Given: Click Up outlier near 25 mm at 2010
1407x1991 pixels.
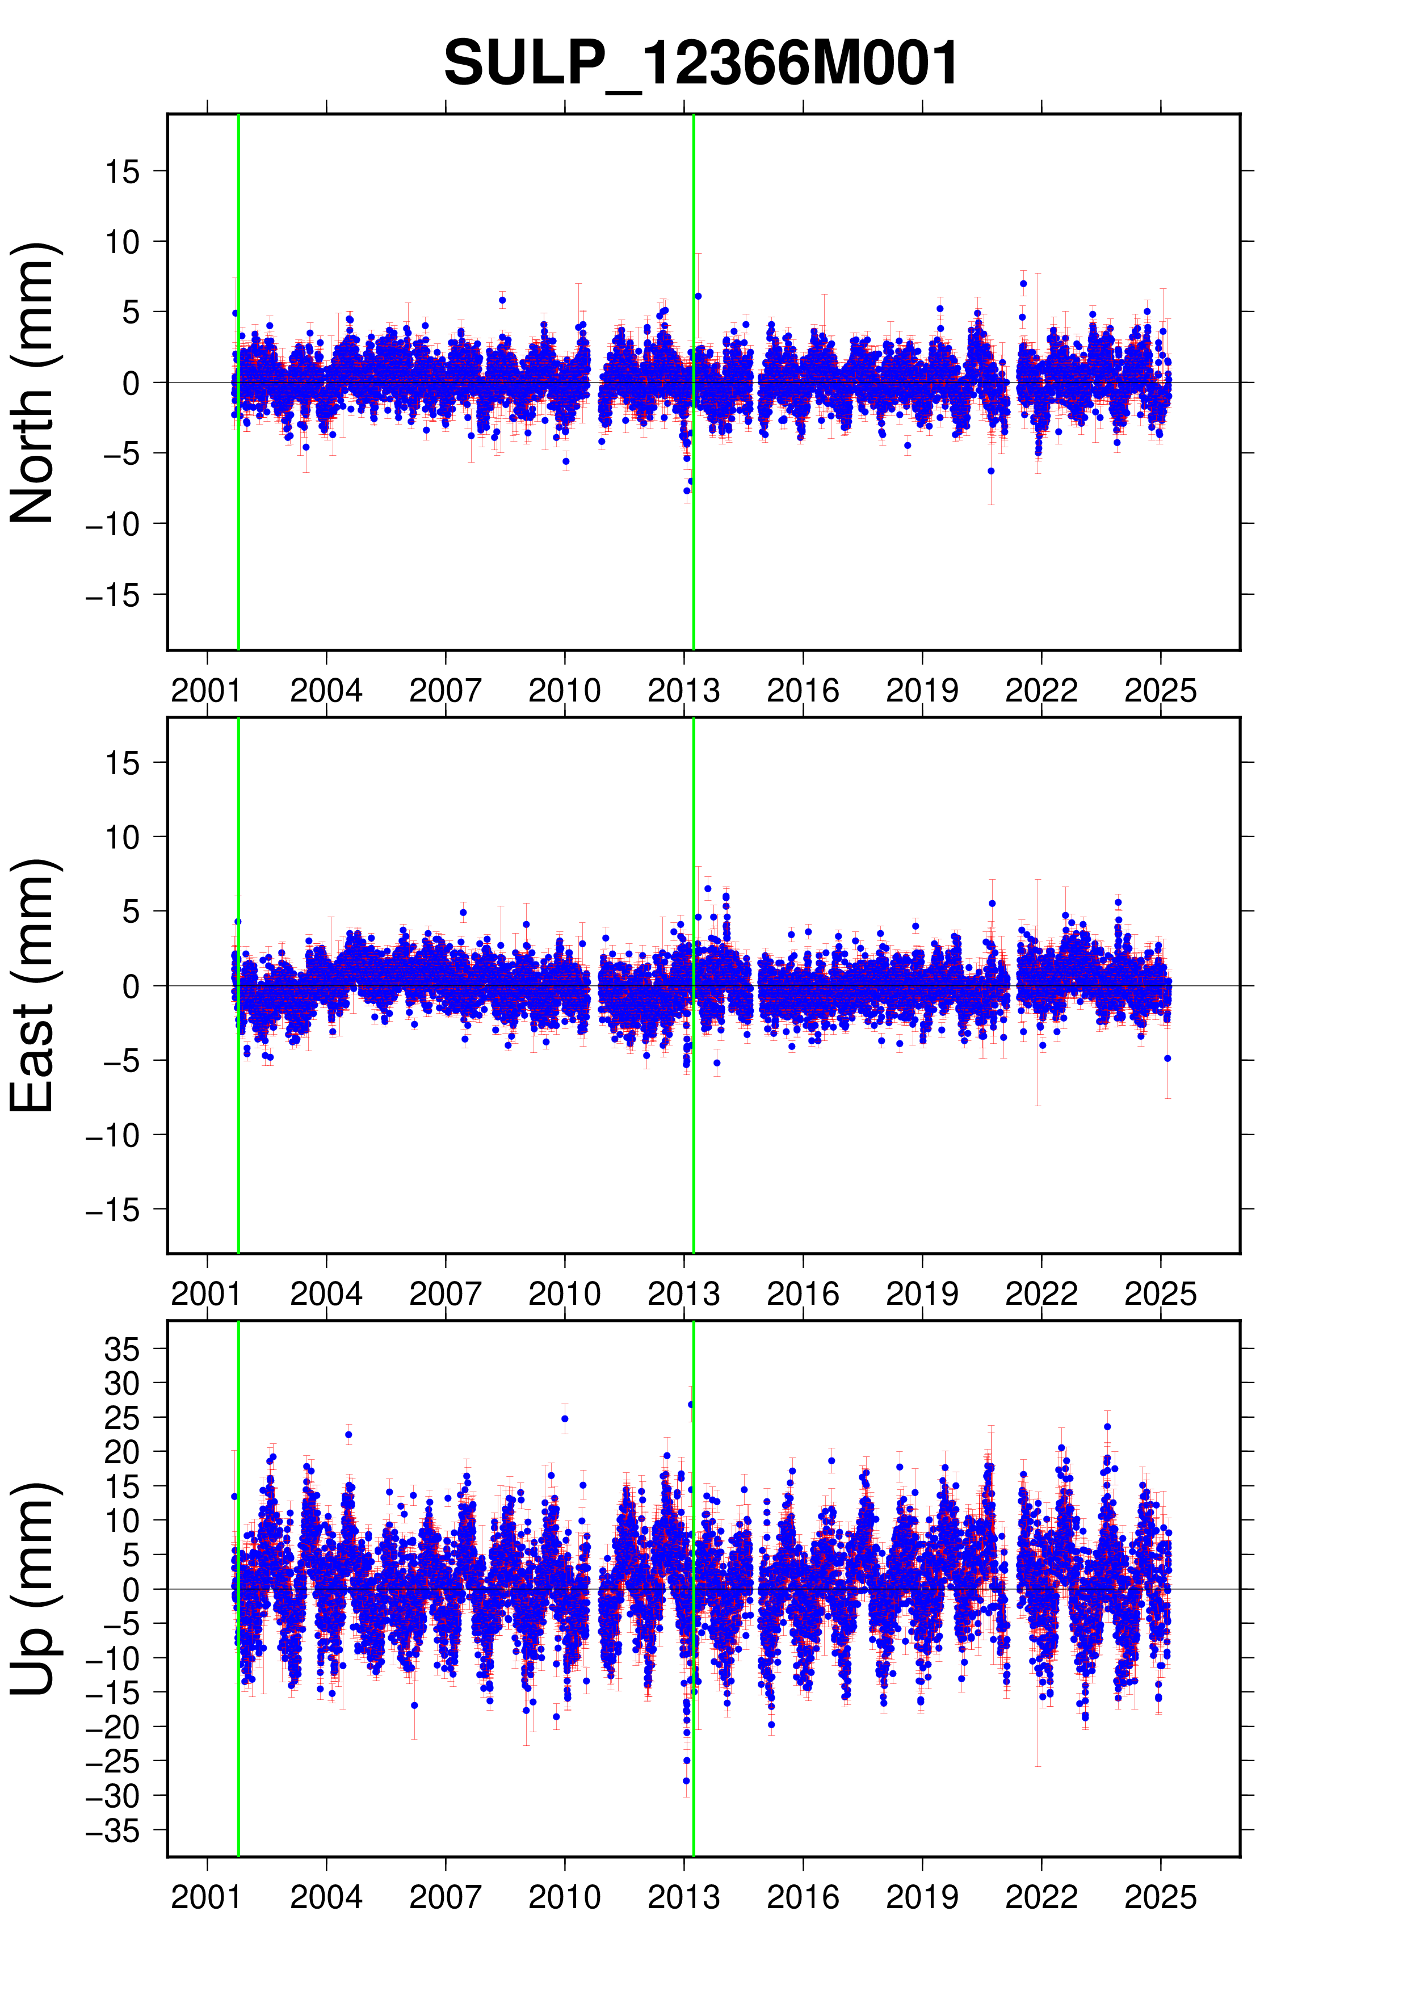Looking at the screenshot, I should pyautogui.click(x=564, y=1419).
